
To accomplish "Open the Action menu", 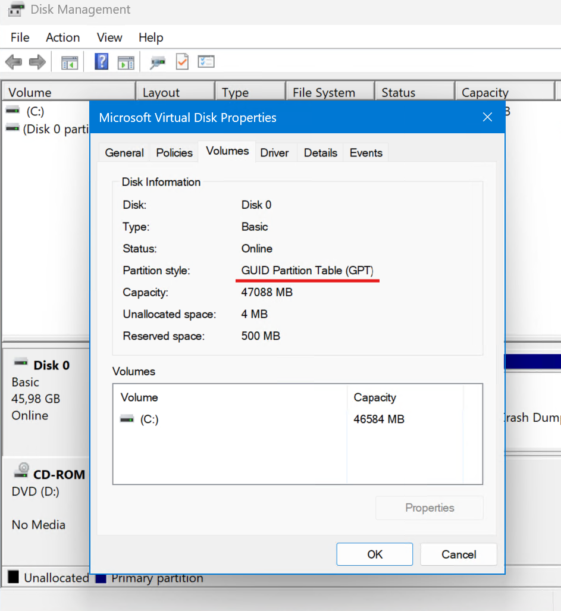I will point(62,37).
